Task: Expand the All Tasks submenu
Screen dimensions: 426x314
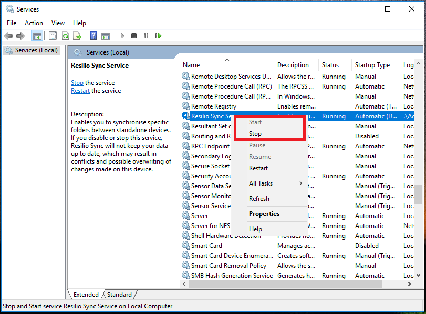Action: [x=269, y=183]
